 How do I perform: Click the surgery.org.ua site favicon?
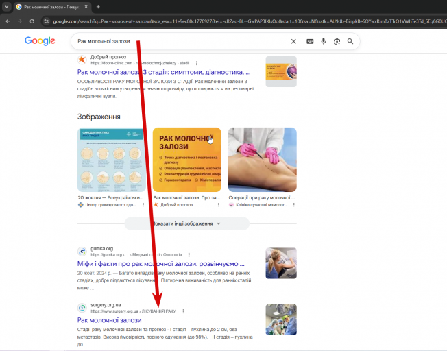coord(82,308)
